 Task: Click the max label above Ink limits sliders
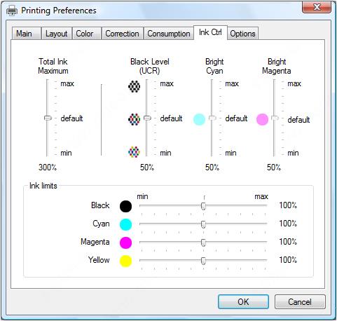tap(261, 196)
